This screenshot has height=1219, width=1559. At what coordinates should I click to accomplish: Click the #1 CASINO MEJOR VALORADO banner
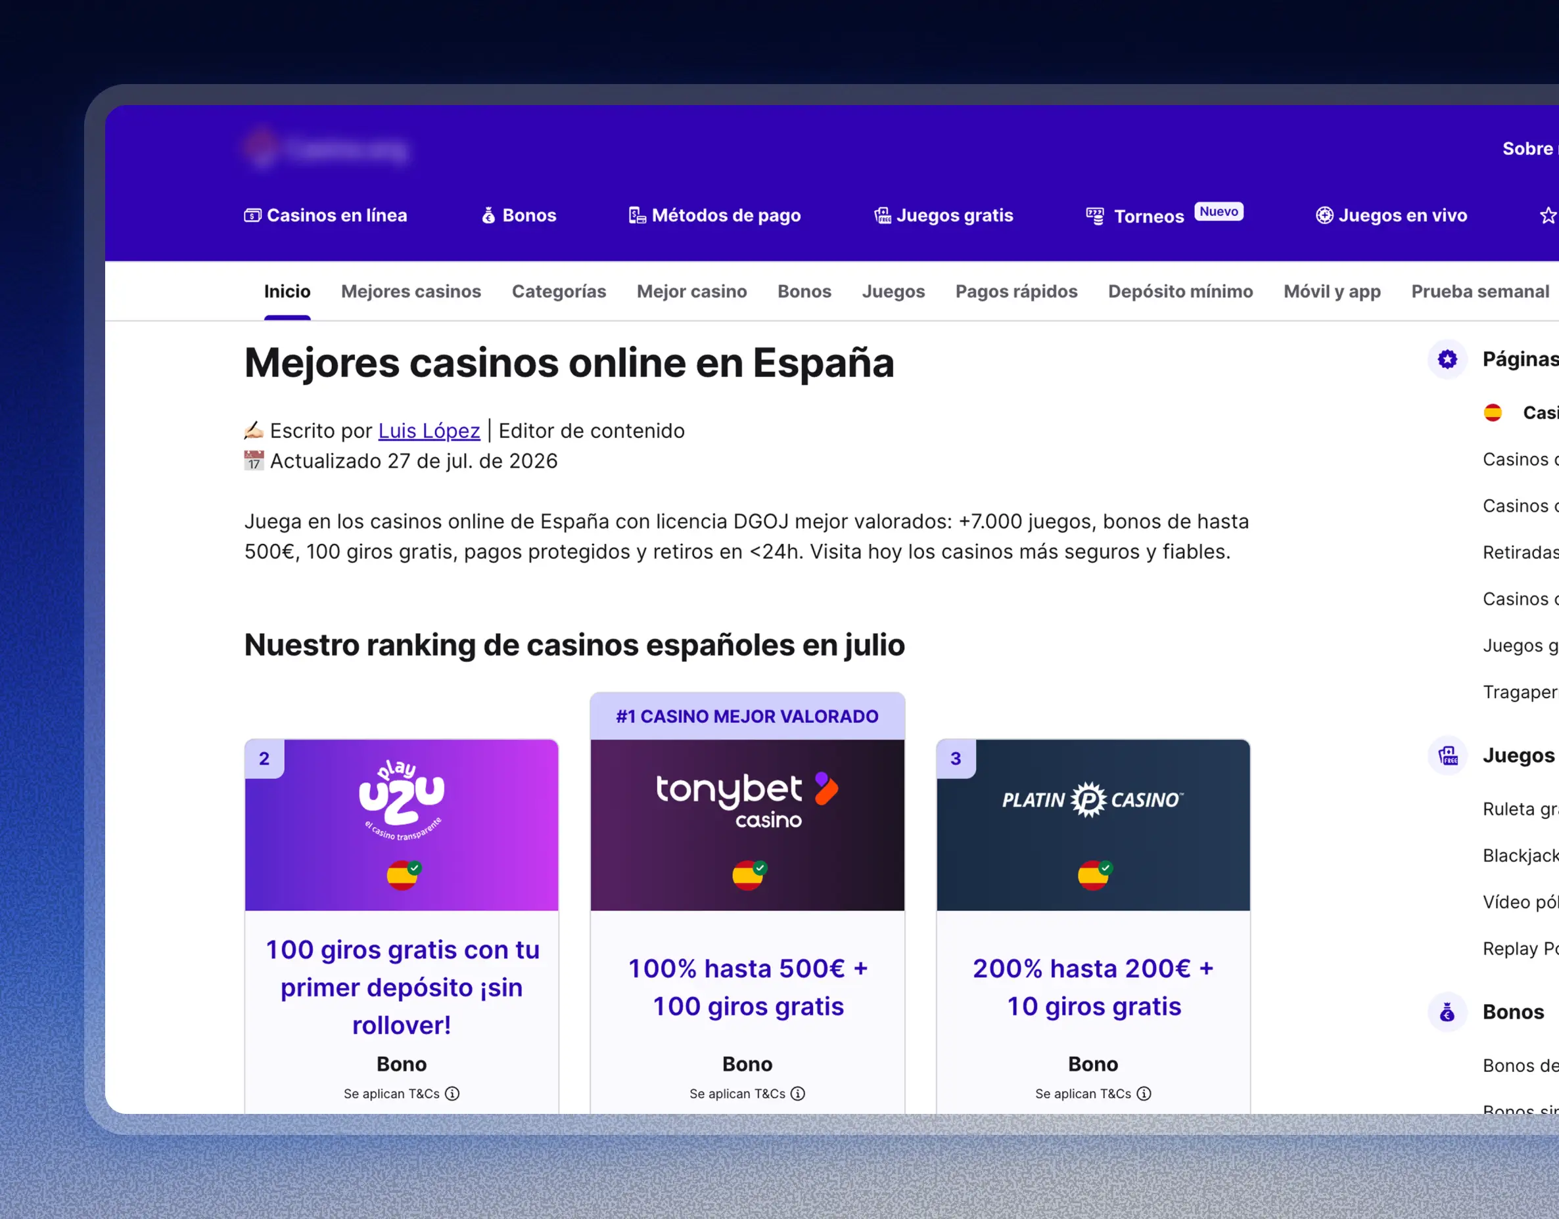pyautogui.click(x=747, y=716)
